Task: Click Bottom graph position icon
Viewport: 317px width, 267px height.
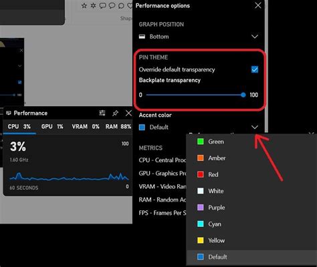Action: pos(142,37)
